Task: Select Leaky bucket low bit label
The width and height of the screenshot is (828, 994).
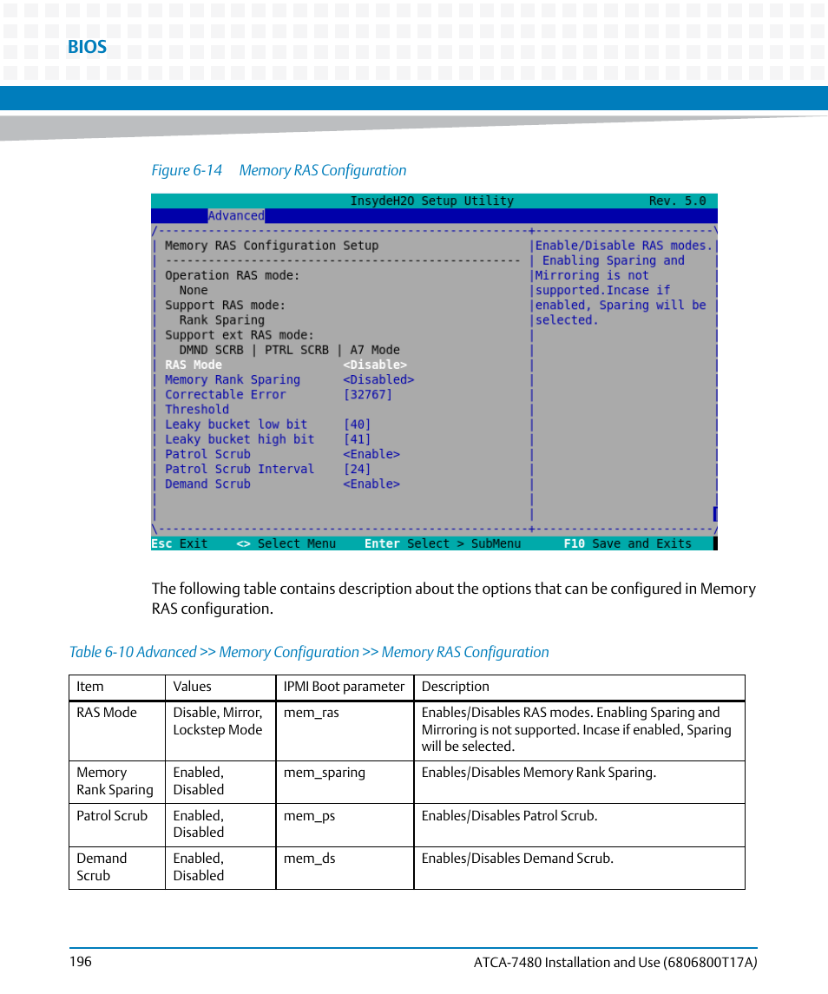Action: pyautogui.click(x=236, y=425)
